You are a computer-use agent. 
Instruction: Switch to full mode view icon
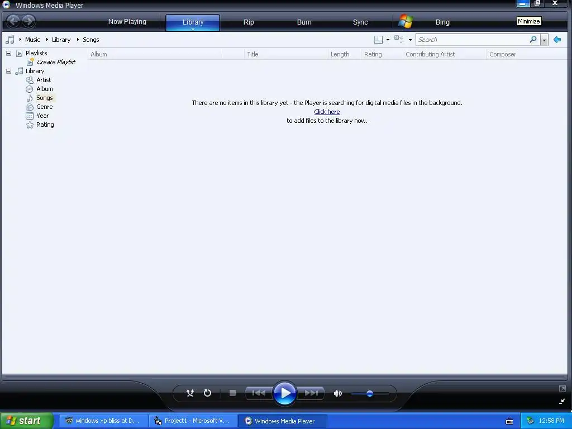tap(562, 389)
